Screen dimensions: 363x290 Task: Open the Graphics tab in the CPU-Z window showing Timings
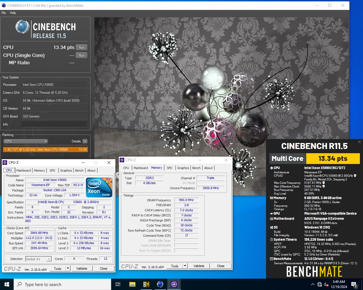click(x=183, y=168)
